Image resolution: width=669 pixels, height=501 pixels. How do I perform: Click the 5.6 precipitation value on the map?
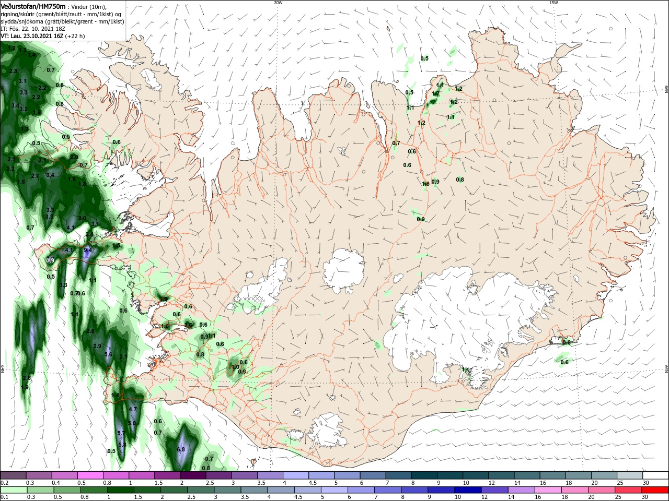click(x=108, y=354)
